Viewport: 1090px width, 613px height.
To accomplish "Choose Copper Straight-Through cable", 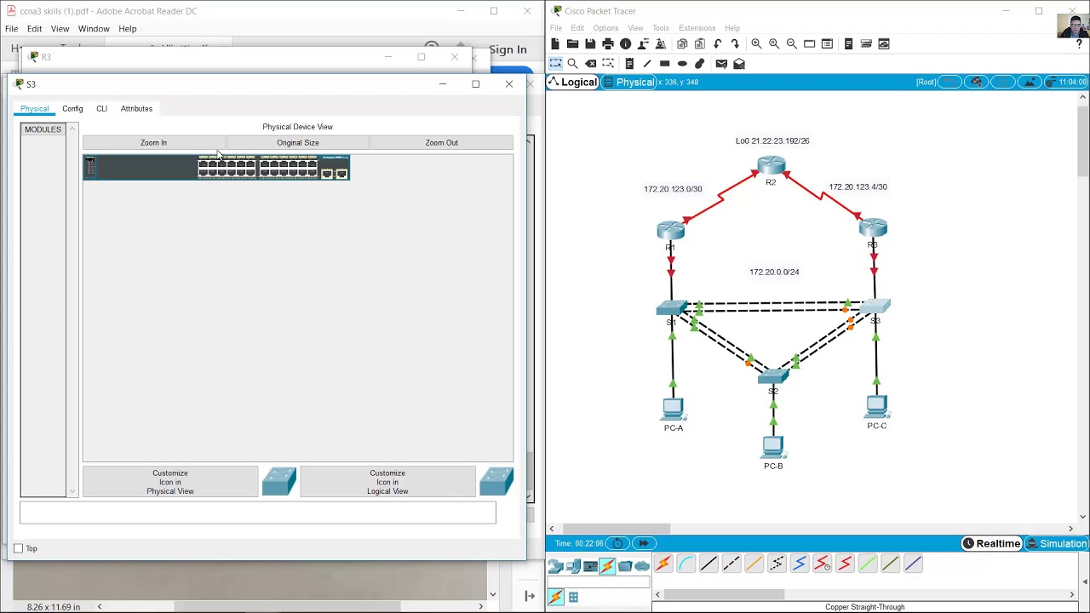I will pos(708,564).
